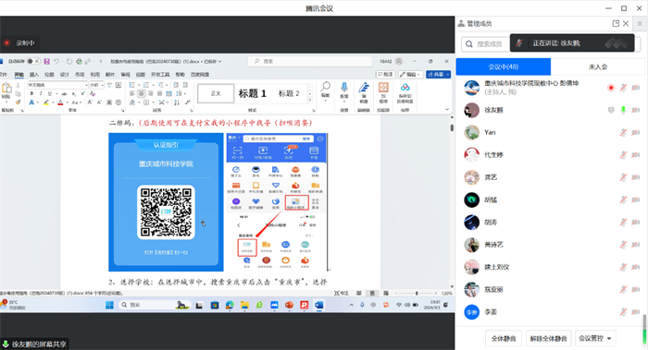Image resolution: width=648 pixels, height=350 pixels.
Task: Open the font size dropdown
Action: tap(103, 85)
